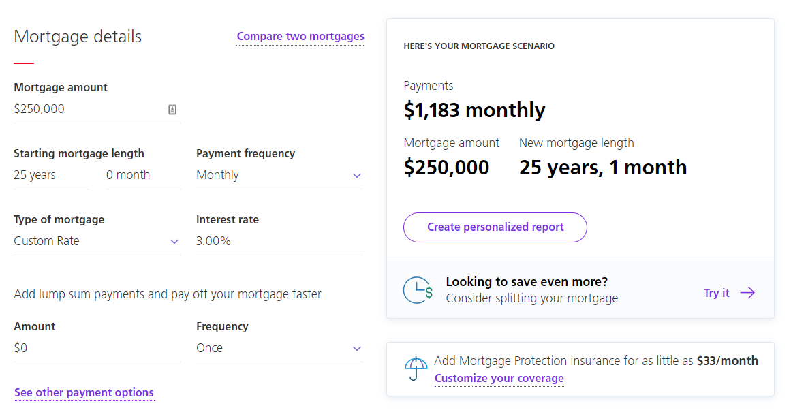Open the lump sum Frequency dropdown

tap(356, 348)
